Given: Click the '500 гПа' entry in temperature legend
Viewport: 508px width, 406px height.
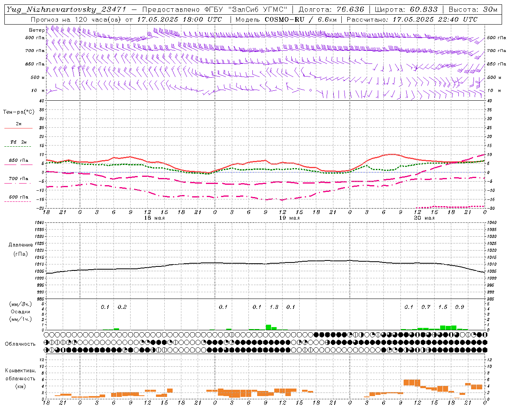Looking at the screenshot, I should coord(19,197).
